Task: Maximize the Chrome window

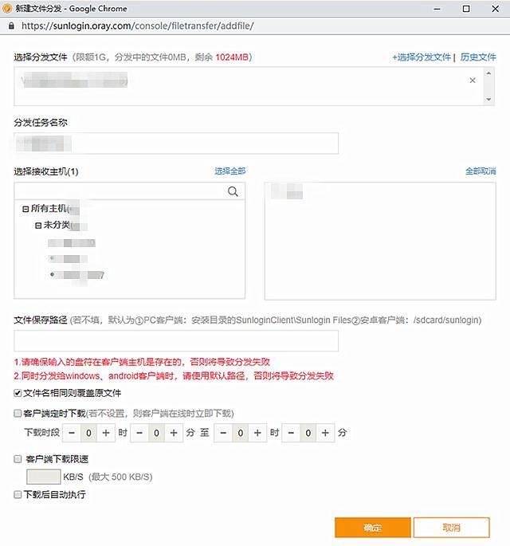Action: [x=466, y=9]
